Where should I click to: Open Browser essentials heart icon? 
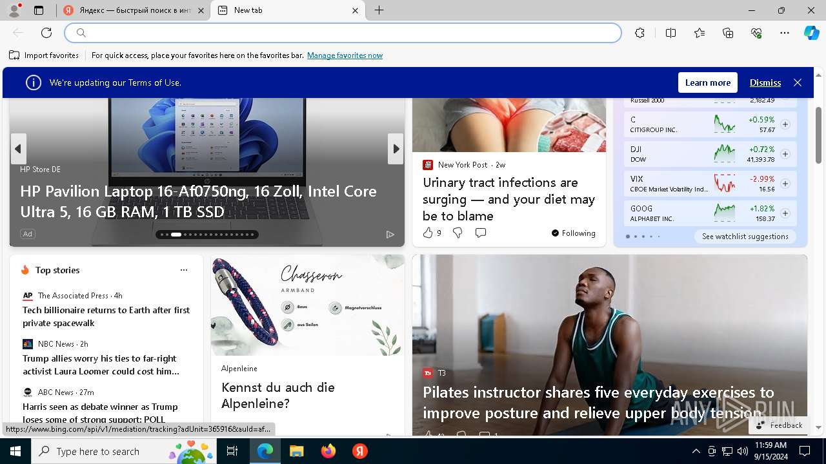(756, 33)
